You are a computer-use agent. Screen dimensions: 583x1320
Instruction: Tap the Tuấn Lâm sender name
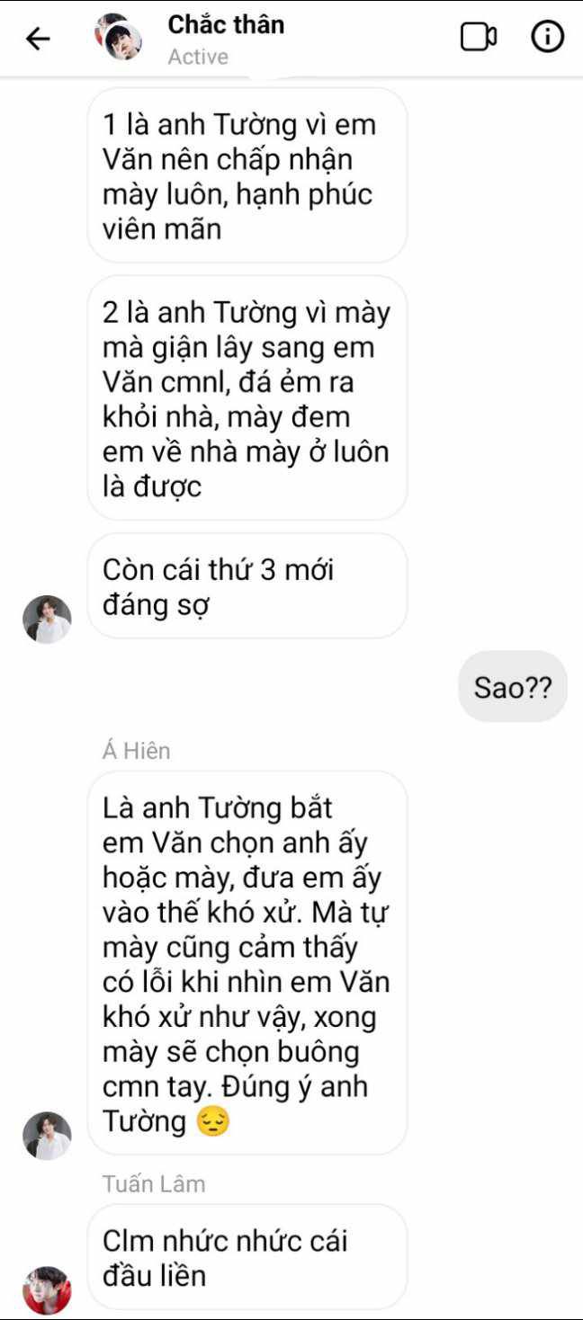pos(154,1184)
